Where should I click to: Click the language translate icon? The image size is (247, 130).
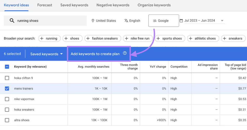126,21
